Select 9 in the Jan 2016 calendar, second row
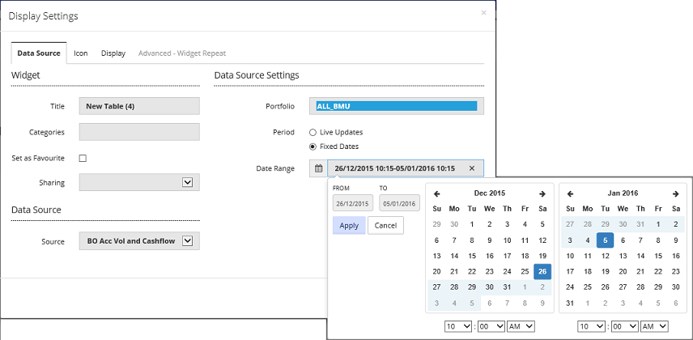The image size is (693, 340). tap(675, 240)
